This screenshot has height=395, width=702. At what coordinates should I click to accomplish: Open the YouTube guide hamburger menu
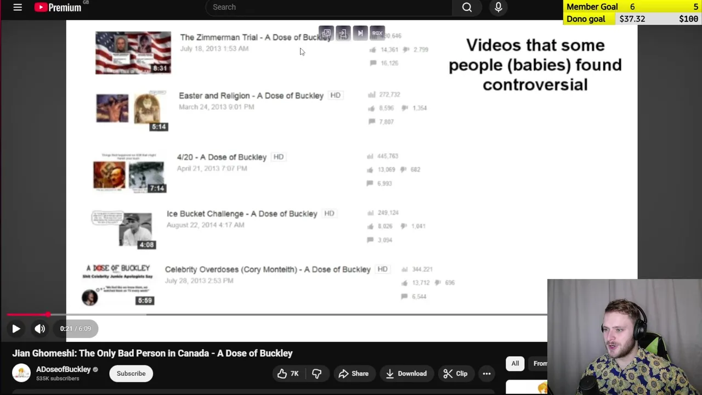pyautogui.click(x=18, y=7)
